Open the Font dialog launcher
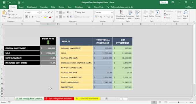196x104 pixels. click(x=53, y=21)
